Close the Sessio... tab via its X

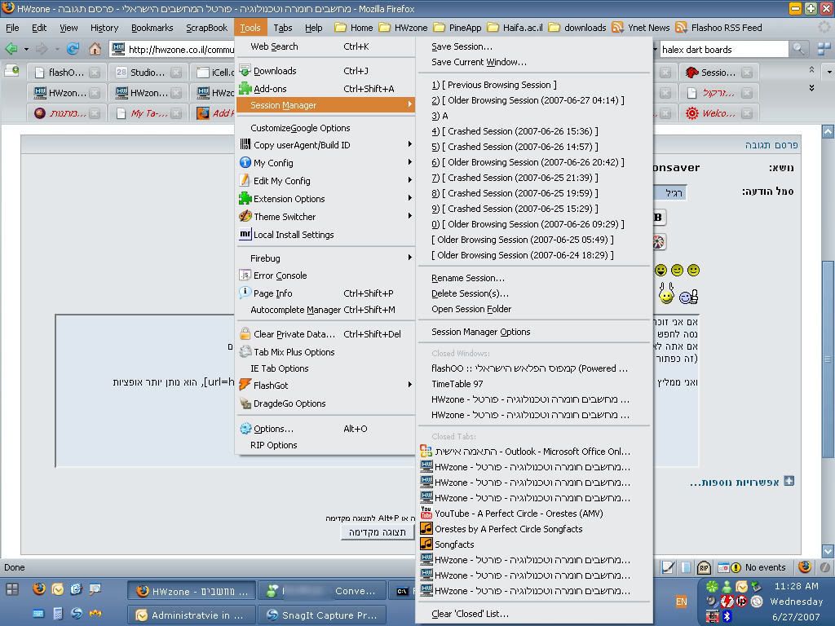[747, 73]
